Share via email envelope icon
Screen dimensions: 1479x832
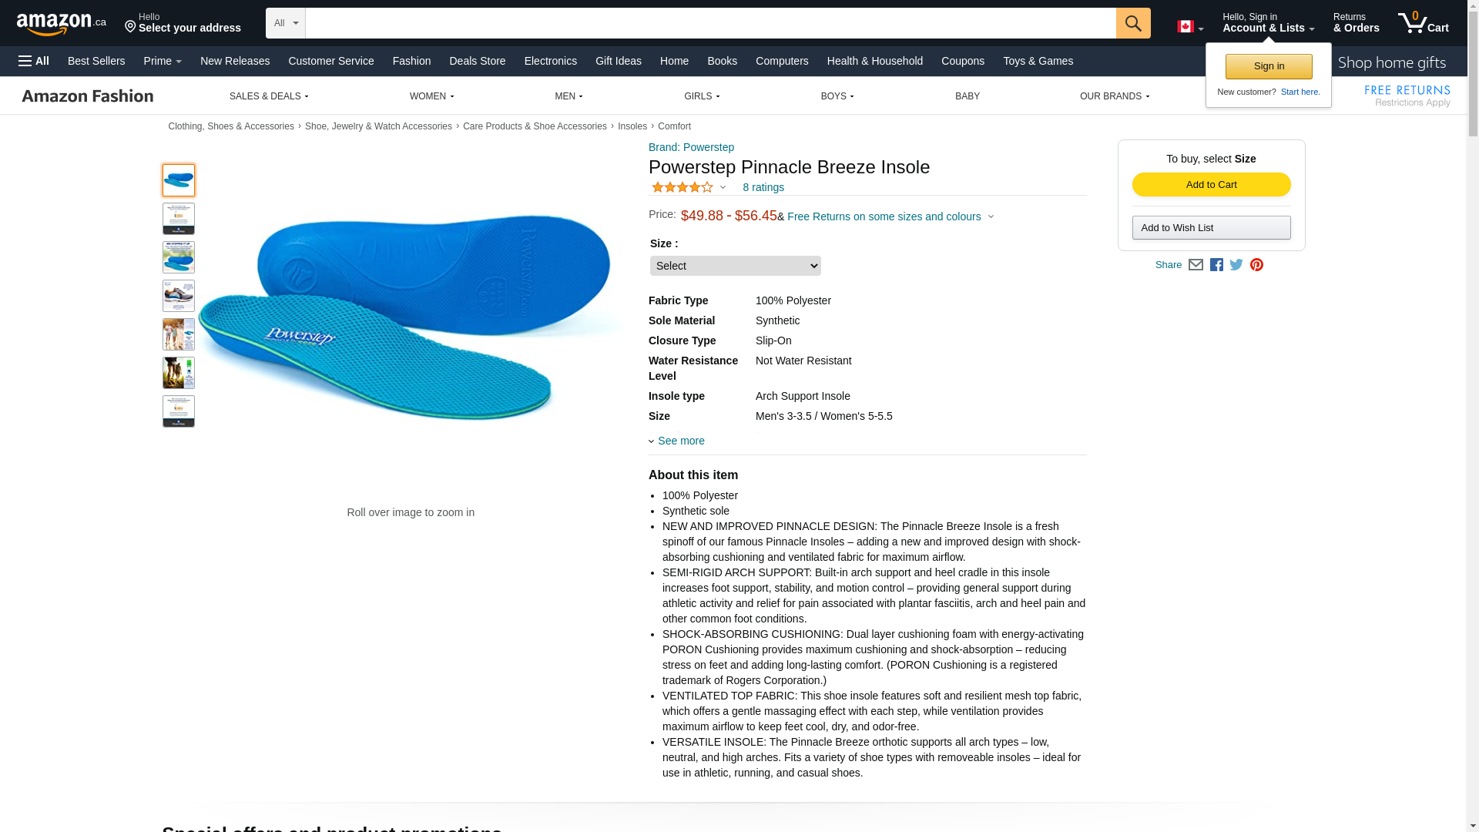click(x=1196, y=265)
